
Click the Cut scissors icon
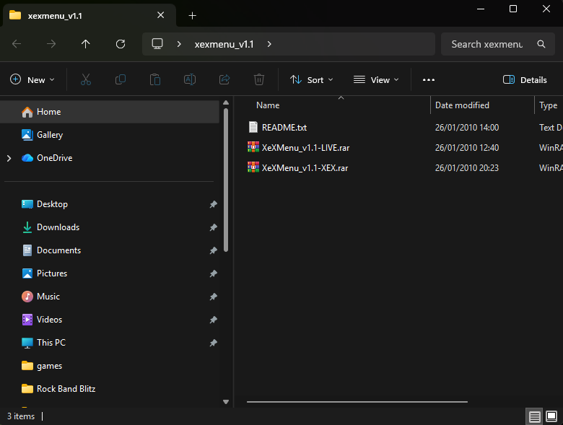(86, 79)
